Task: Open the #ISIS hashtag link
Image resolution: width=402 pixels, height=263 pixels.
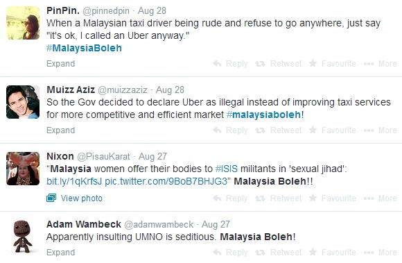Action: click(x=227, y=169)
